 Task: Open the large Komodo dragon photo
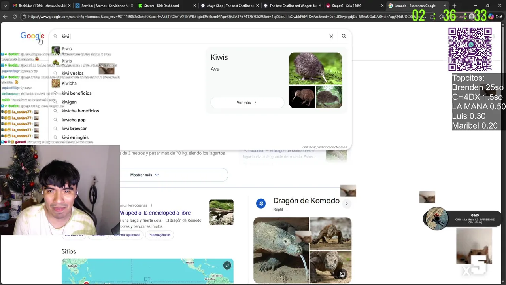[281, 250]
